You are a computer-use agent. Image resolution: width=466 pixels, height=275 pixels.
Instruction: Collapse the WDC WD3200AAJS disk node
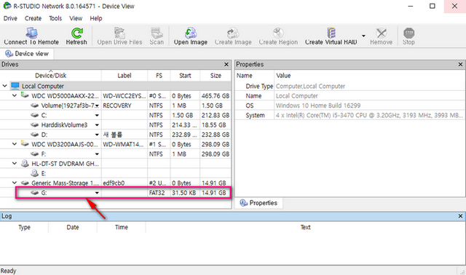point(15,144)
